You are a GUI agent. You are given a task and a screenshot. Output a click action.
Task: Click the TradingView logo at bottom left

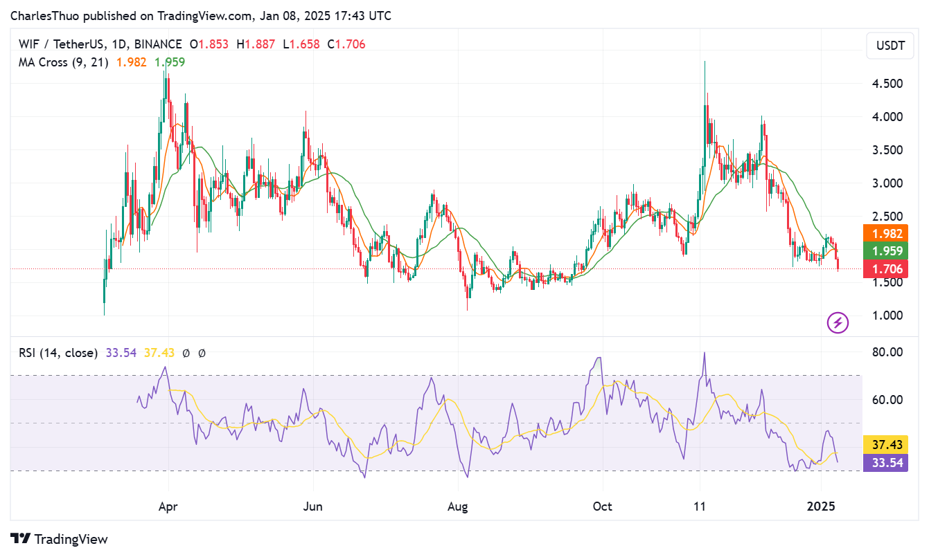(x=59, y=539)
